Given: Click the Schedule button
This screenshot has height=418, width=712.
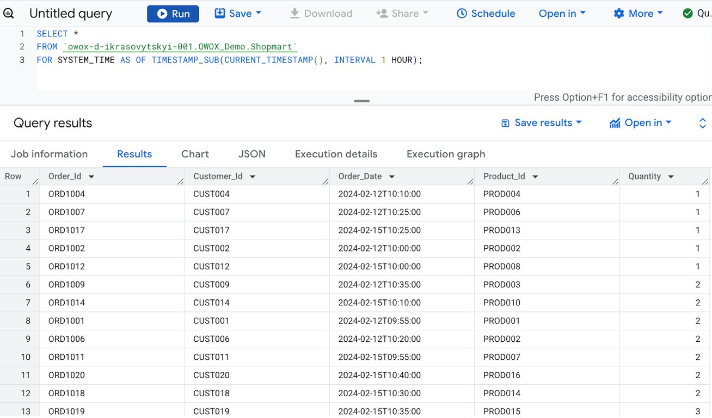Looking at the screenshot, I should 486,14.
